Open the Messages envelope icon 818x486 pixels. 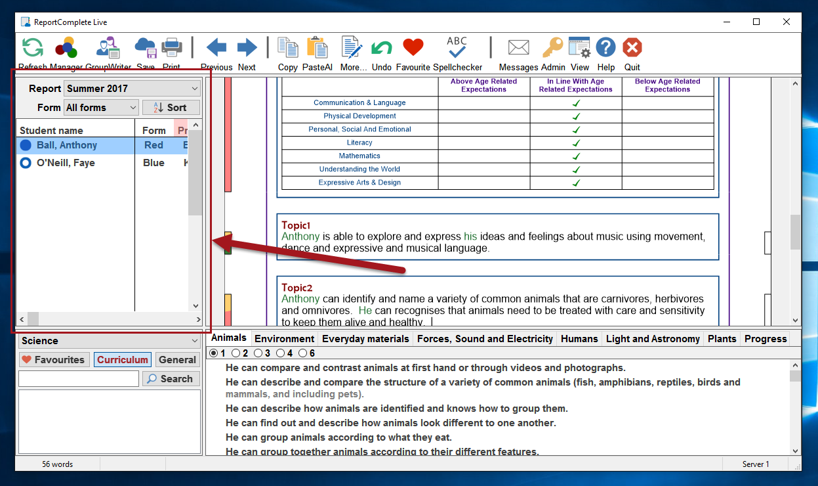coord(518,47)
